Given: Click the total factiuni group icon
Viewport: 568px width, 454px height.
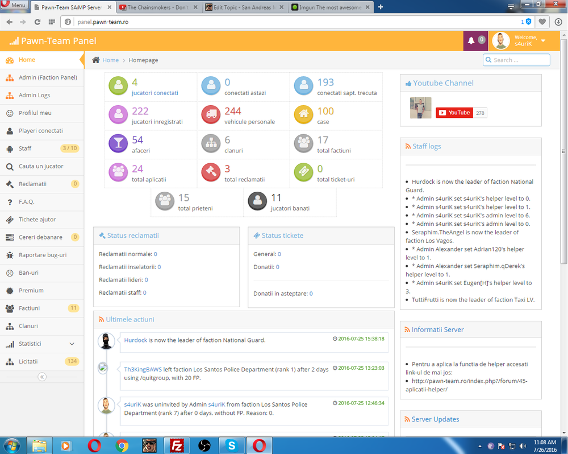Looking at the screenshot, I should [x=303, y=144].
